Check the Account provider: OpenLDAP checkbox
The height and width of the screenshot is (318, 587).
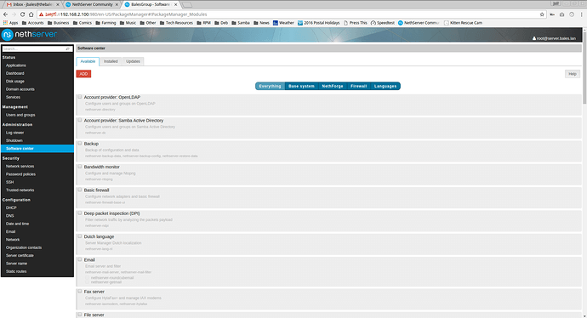click(x=80, y=97)
